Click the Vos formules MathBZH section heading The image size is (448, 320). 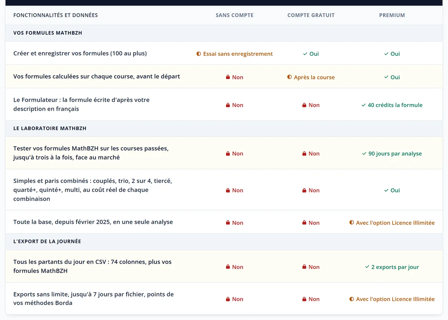(48, 33)
